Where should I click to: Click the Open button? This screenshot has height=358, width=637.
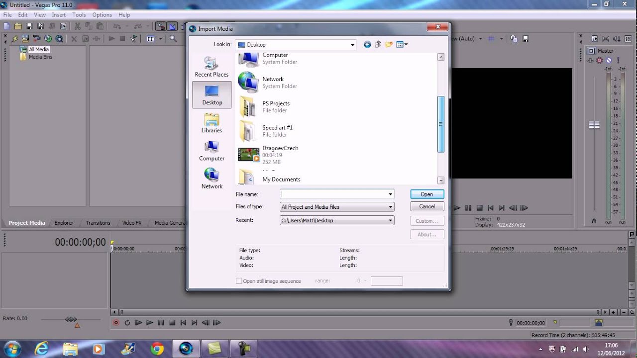tap(427, 194)
